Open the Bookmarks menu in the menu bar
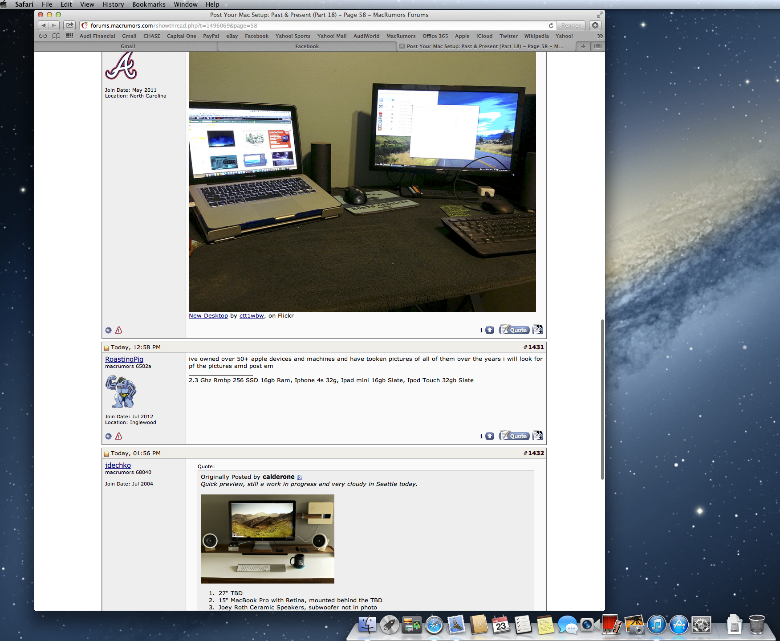The width and height of the screenshot is (780, 641). (149, 4)
